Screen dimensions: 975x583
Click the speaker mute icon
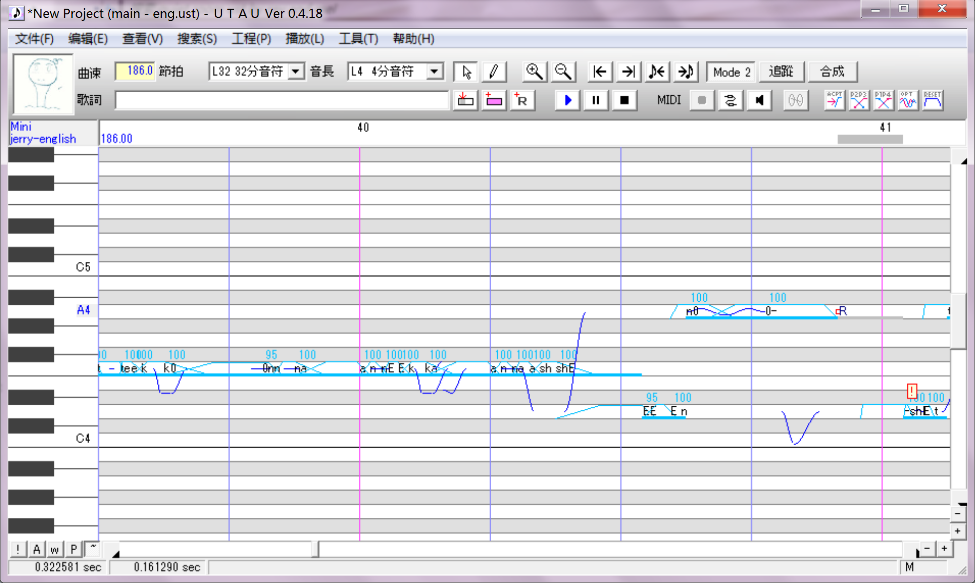pyautogui.click(x=759, y=100)
